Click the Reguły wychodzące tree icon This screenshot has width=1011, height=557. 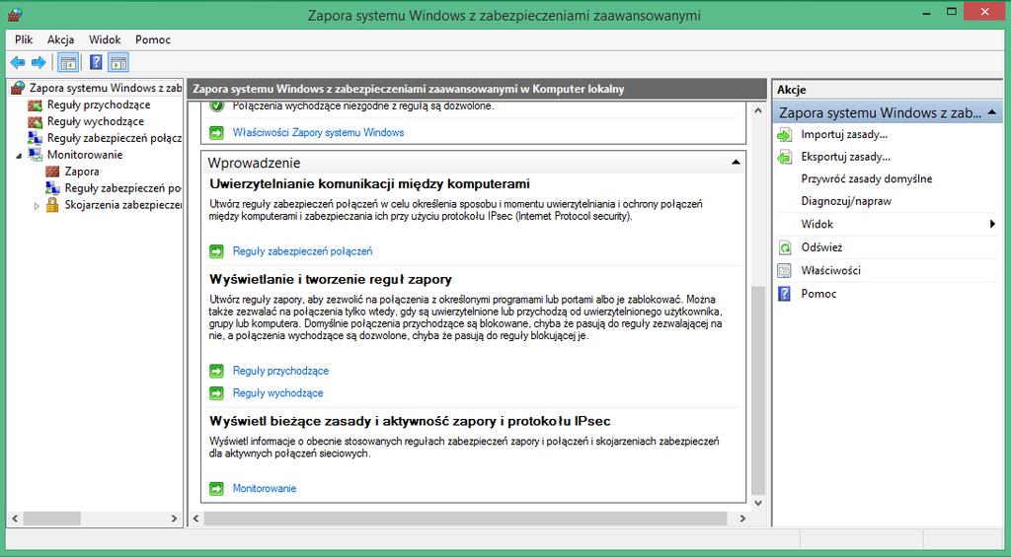click(36, 121)
